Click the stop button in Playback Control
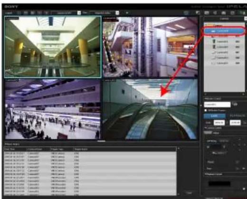The height and width of the screenshot is (199, 247). pyautogui.click(x=244, y=189)
